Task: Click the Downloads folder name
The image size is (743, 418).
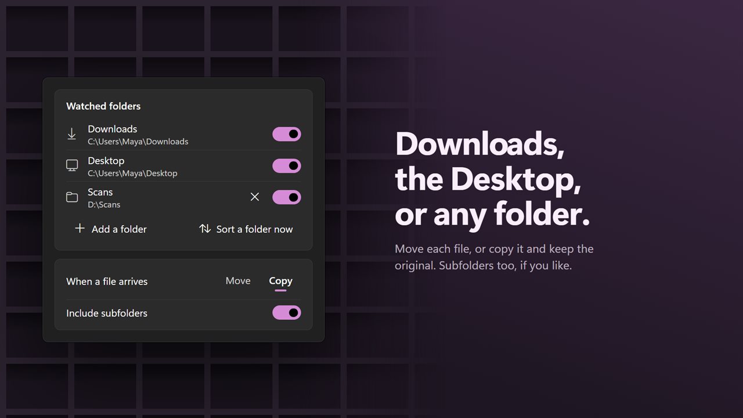Action: tap(113, 129)
